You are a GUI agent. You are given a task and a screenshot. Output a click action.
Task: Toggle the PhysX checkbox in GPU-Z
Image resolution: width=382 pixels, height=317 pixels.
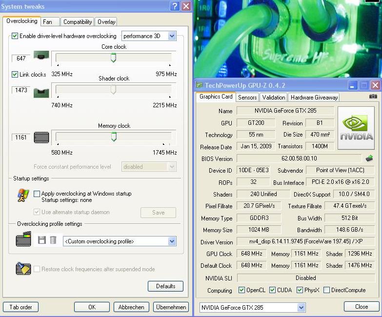click(x=300, y=290)
